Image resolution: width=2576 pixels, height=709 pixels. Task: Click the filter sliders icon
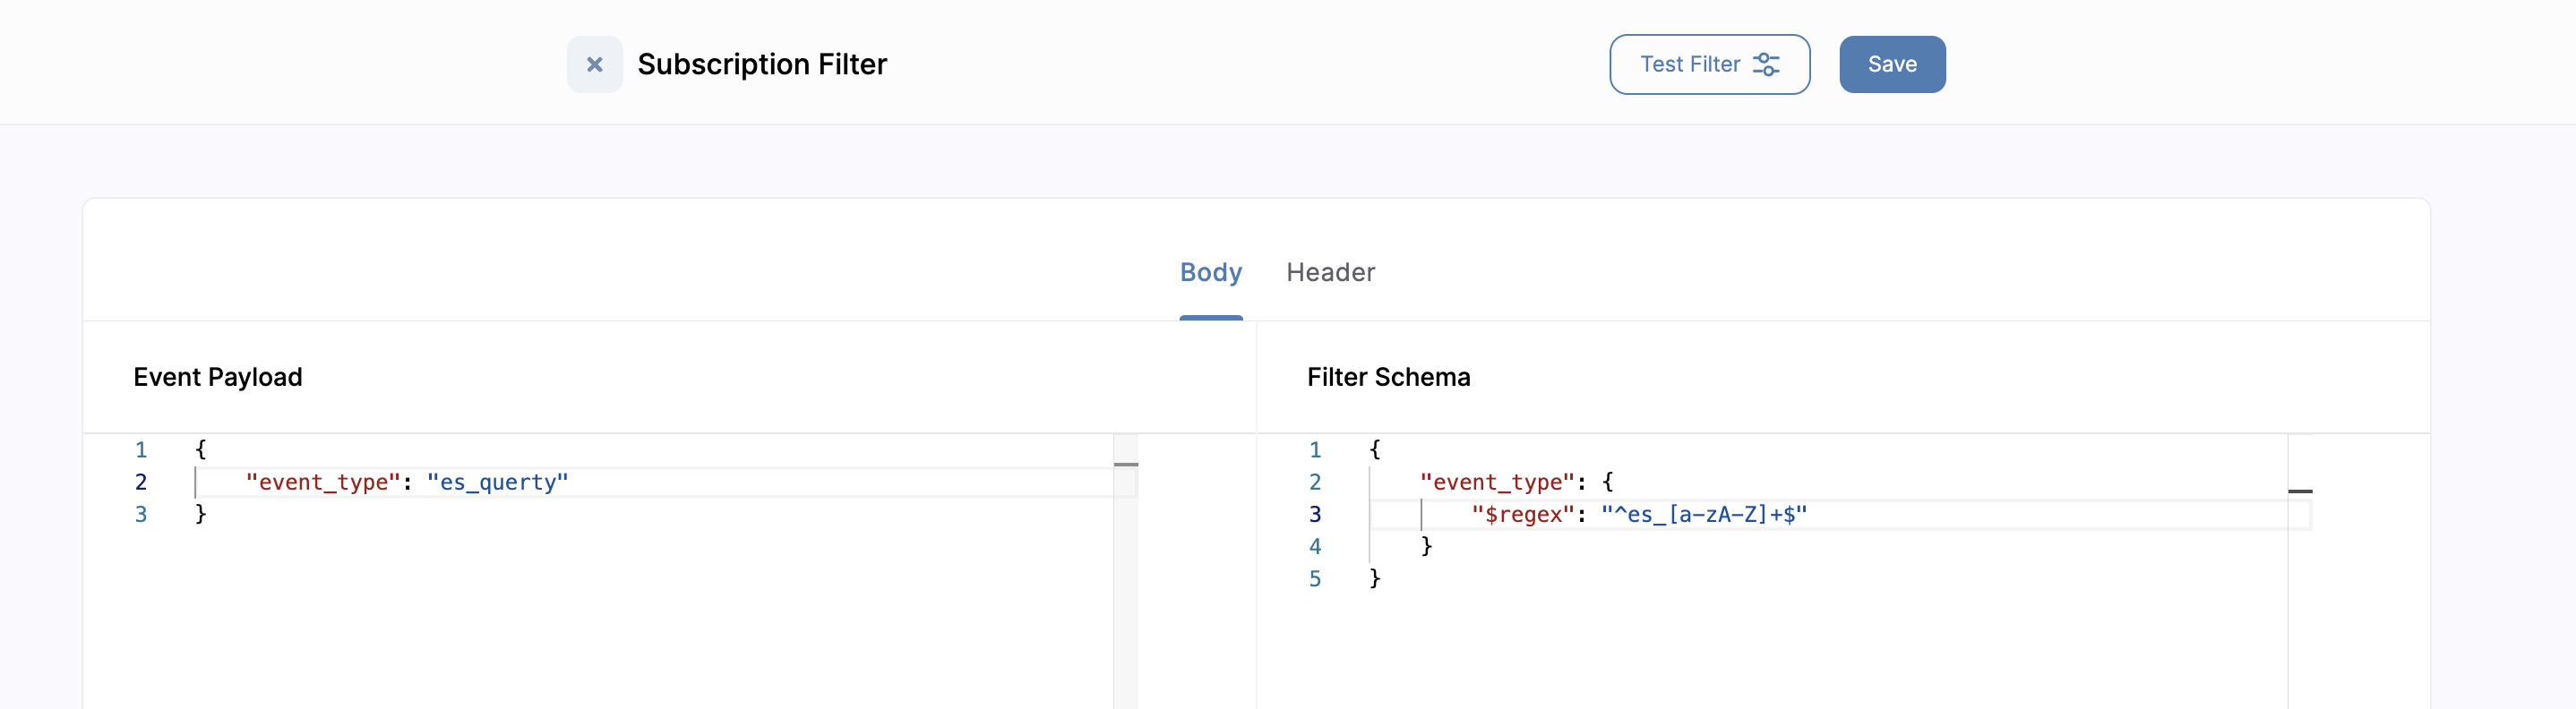point(1766,64)
